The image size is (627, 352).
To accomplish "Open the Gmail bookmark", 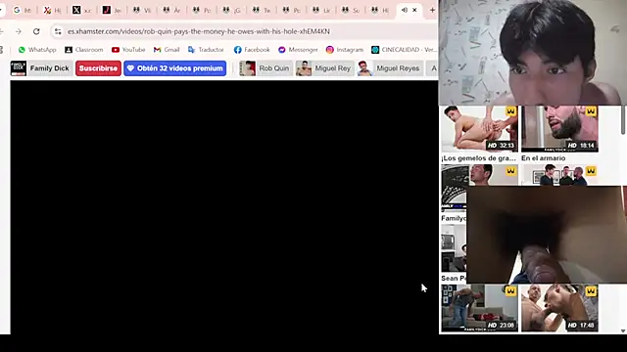I will point(167,50).
